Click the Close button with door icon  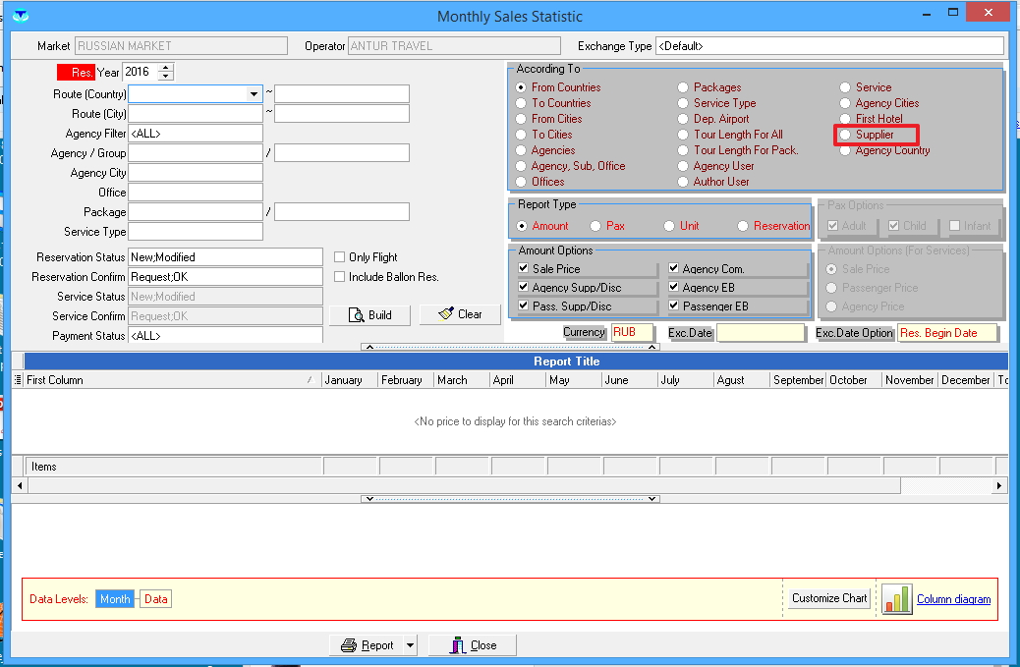(x=472, y=645)
